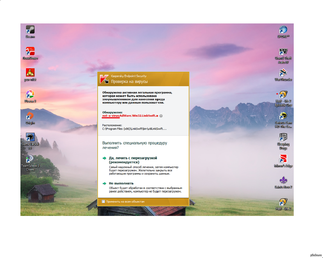Click the Kaspersky logo in dialog header
323x258 pixels.
coord(104,79)
